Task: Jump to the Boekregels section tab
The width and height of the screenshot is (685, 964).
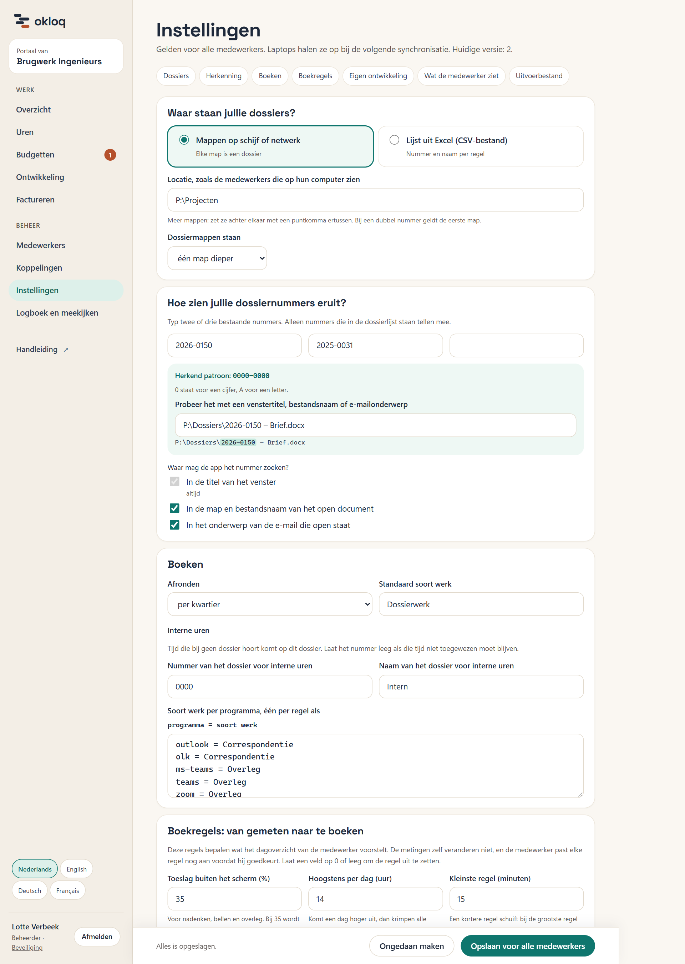Action: (x=315, y=76)
